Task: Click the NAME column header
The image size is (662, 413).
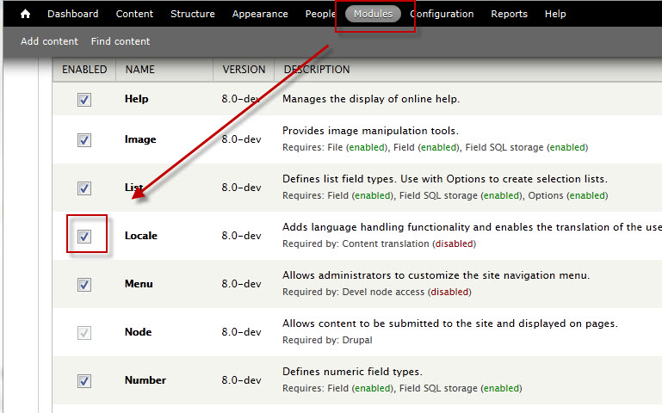Action: coord(139,69)
